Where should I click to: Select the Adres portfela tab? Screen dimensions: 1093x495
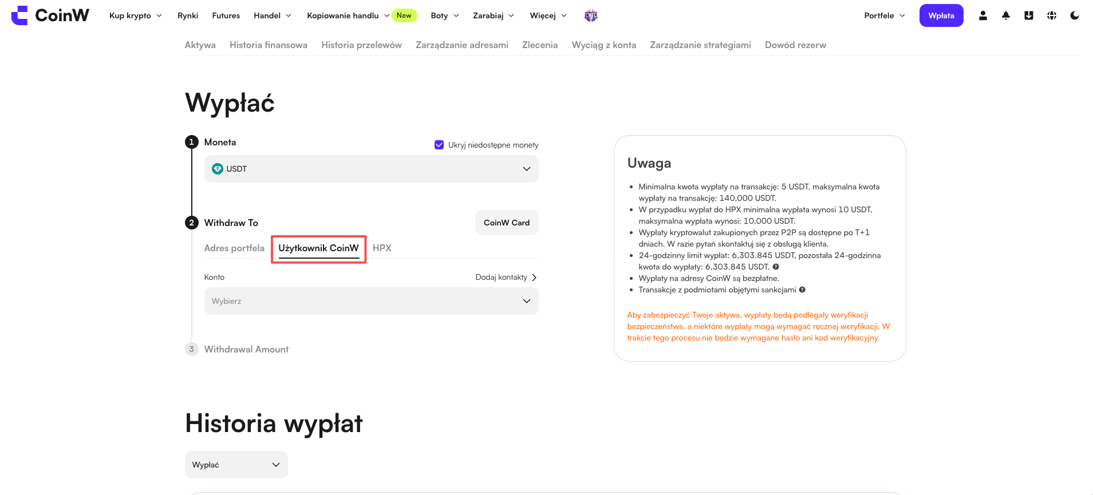click(235, 248)
